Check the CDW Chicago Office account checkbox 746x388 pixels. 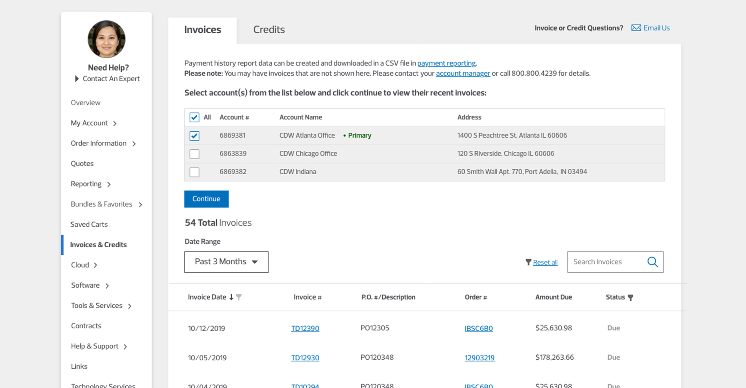194,154
